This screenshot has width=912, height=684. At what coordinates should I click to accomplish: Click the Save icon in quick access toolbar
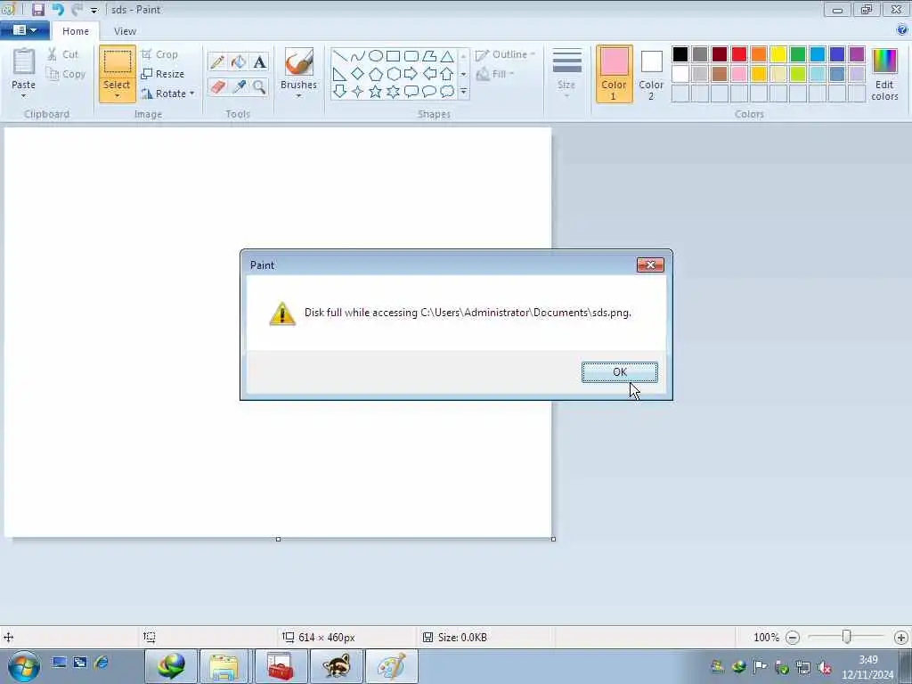(37, 9)
